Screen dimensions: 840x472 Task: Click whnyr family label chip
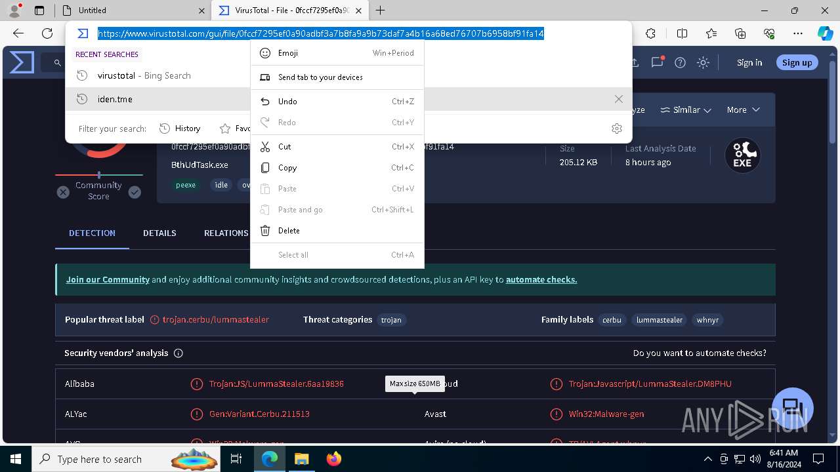click(708, 320)
